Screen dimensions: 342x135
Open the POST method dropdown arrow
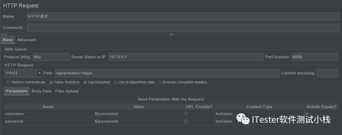[x=39, y=73]
